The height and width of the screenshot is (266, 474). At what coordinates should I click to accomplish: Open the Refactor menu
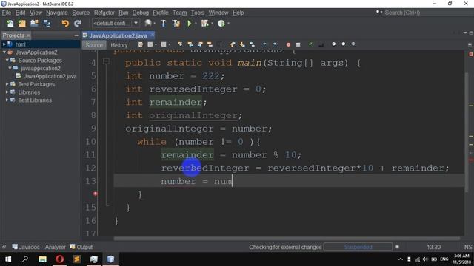(x=104, y=13)
